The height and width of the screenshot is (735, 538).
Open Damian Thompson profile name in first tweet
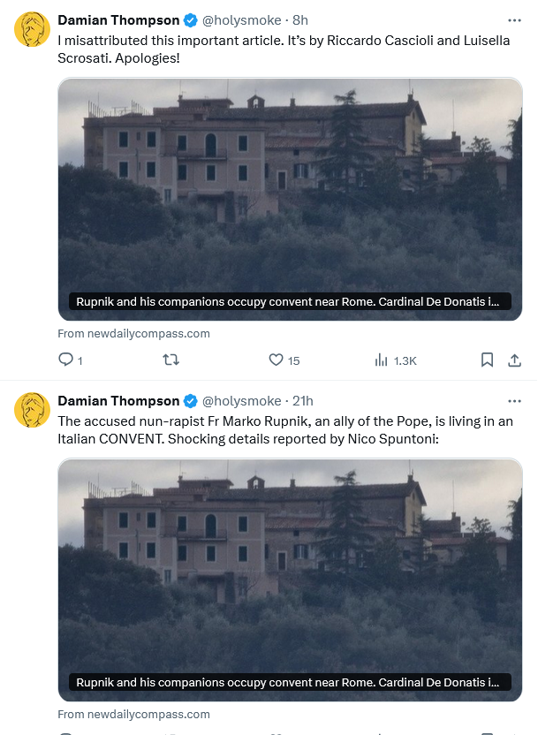(118, 20)
